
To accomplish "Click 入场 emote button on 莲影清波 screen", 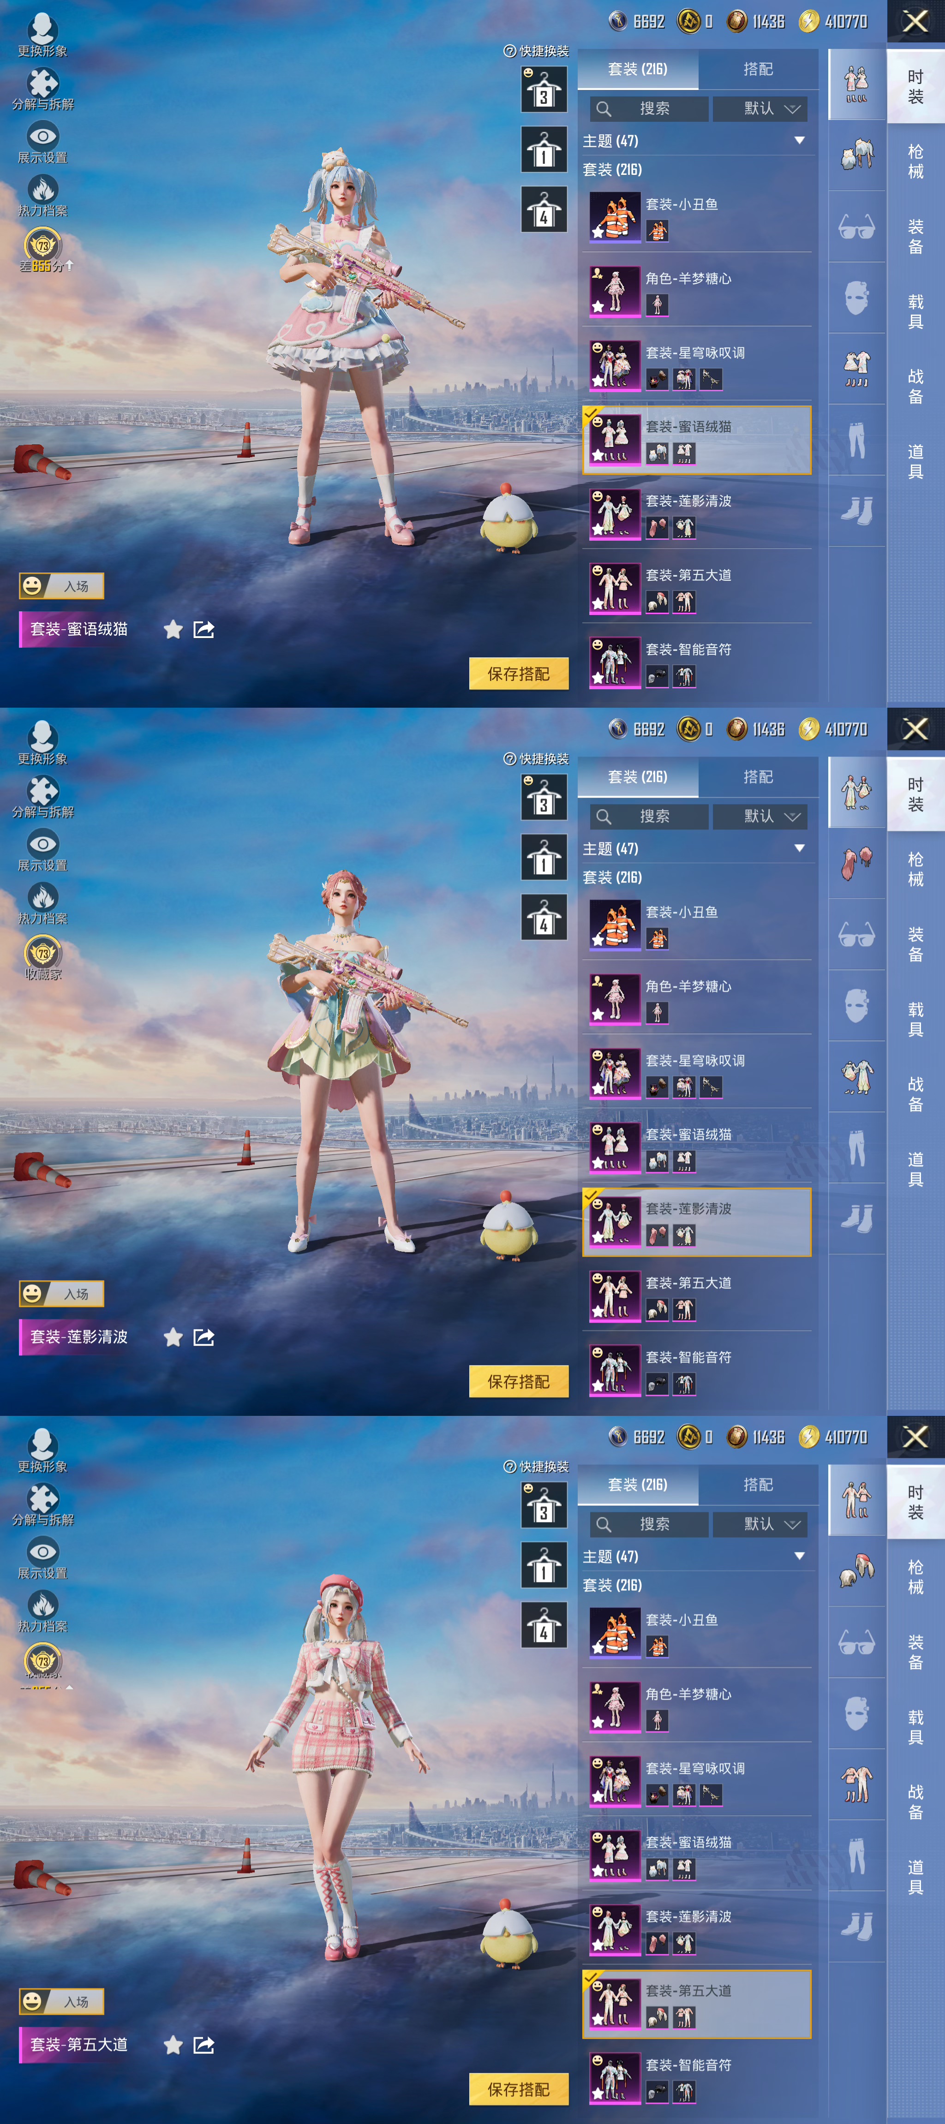I will click(62, 1294).
